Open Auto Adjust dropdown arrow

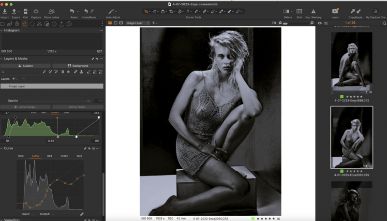(116, 11)
